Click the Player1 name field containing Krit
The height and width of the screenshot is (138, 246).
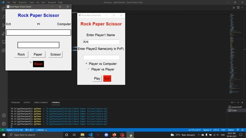coord(101,42)
